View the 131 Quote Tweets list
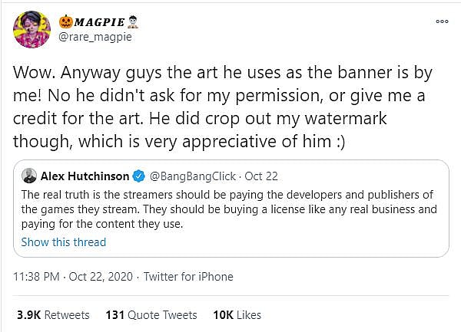Image resolution: width=461 pixels, height=332 pixels. [x=151, y=314]
